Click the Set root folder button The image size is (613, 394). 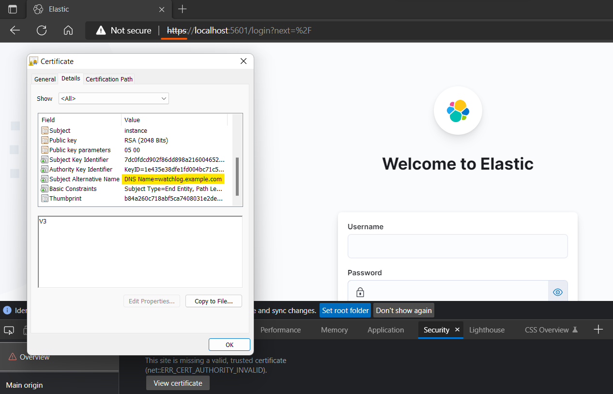[345, 310]
